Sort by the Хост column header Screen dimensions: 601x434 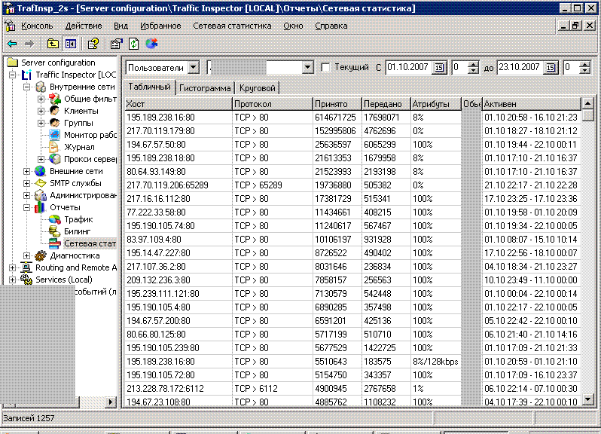tap(178, 104)
